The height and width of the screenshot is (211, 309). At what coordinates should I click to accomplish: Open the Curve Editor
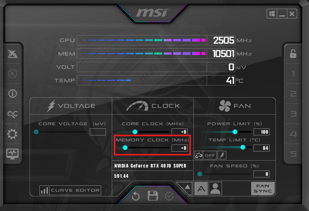(x=70, y=190)
